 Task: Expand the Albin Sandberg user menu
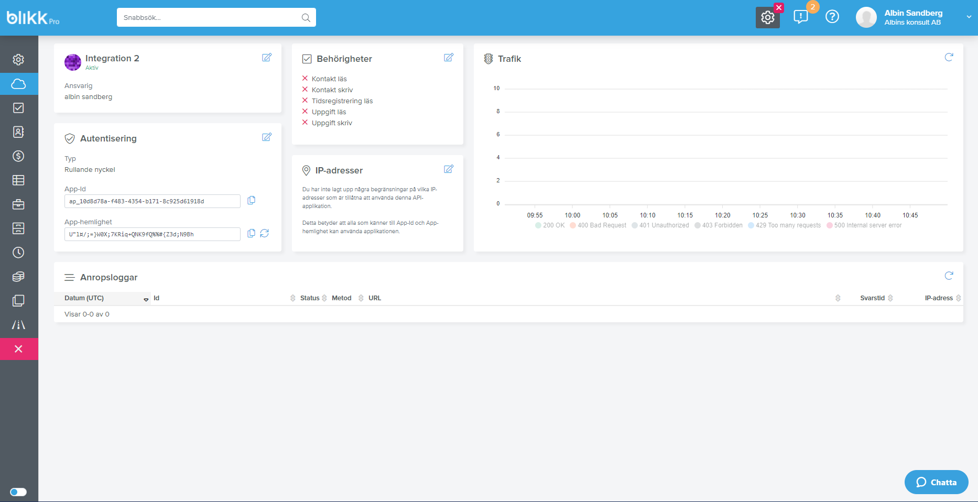[969, 17]
